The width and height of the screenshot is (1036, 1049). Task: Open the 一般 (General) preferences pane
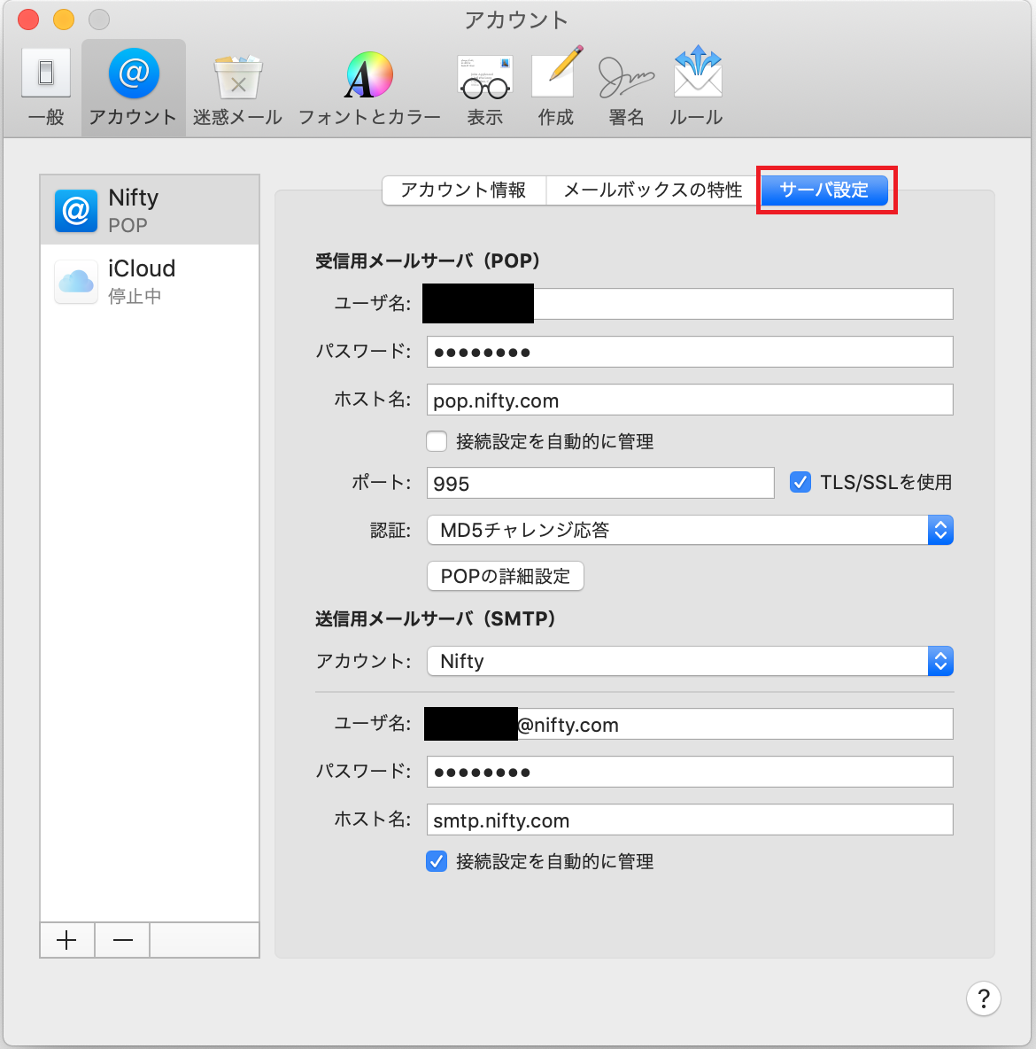tap(45, 87)
